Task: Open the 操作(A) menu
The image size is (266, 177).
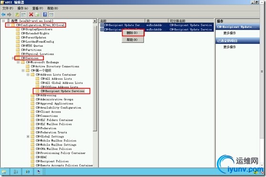Action: (x=23, y=8)
